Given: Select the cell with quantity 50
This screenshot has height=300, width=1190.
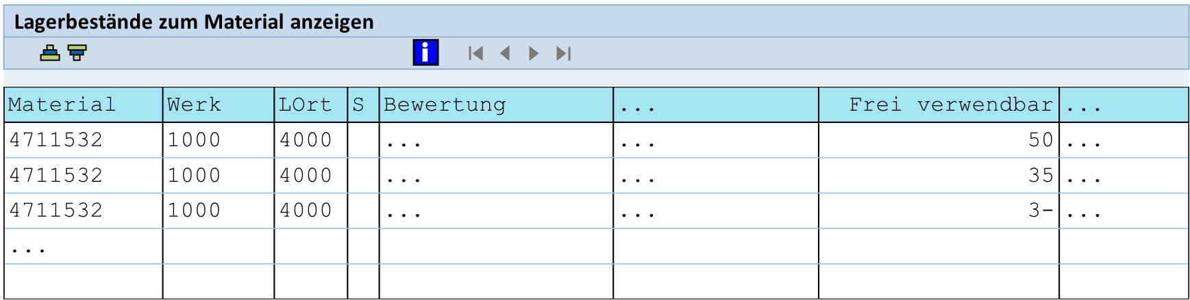Looking at the screenshot, I should click(939, 140).
